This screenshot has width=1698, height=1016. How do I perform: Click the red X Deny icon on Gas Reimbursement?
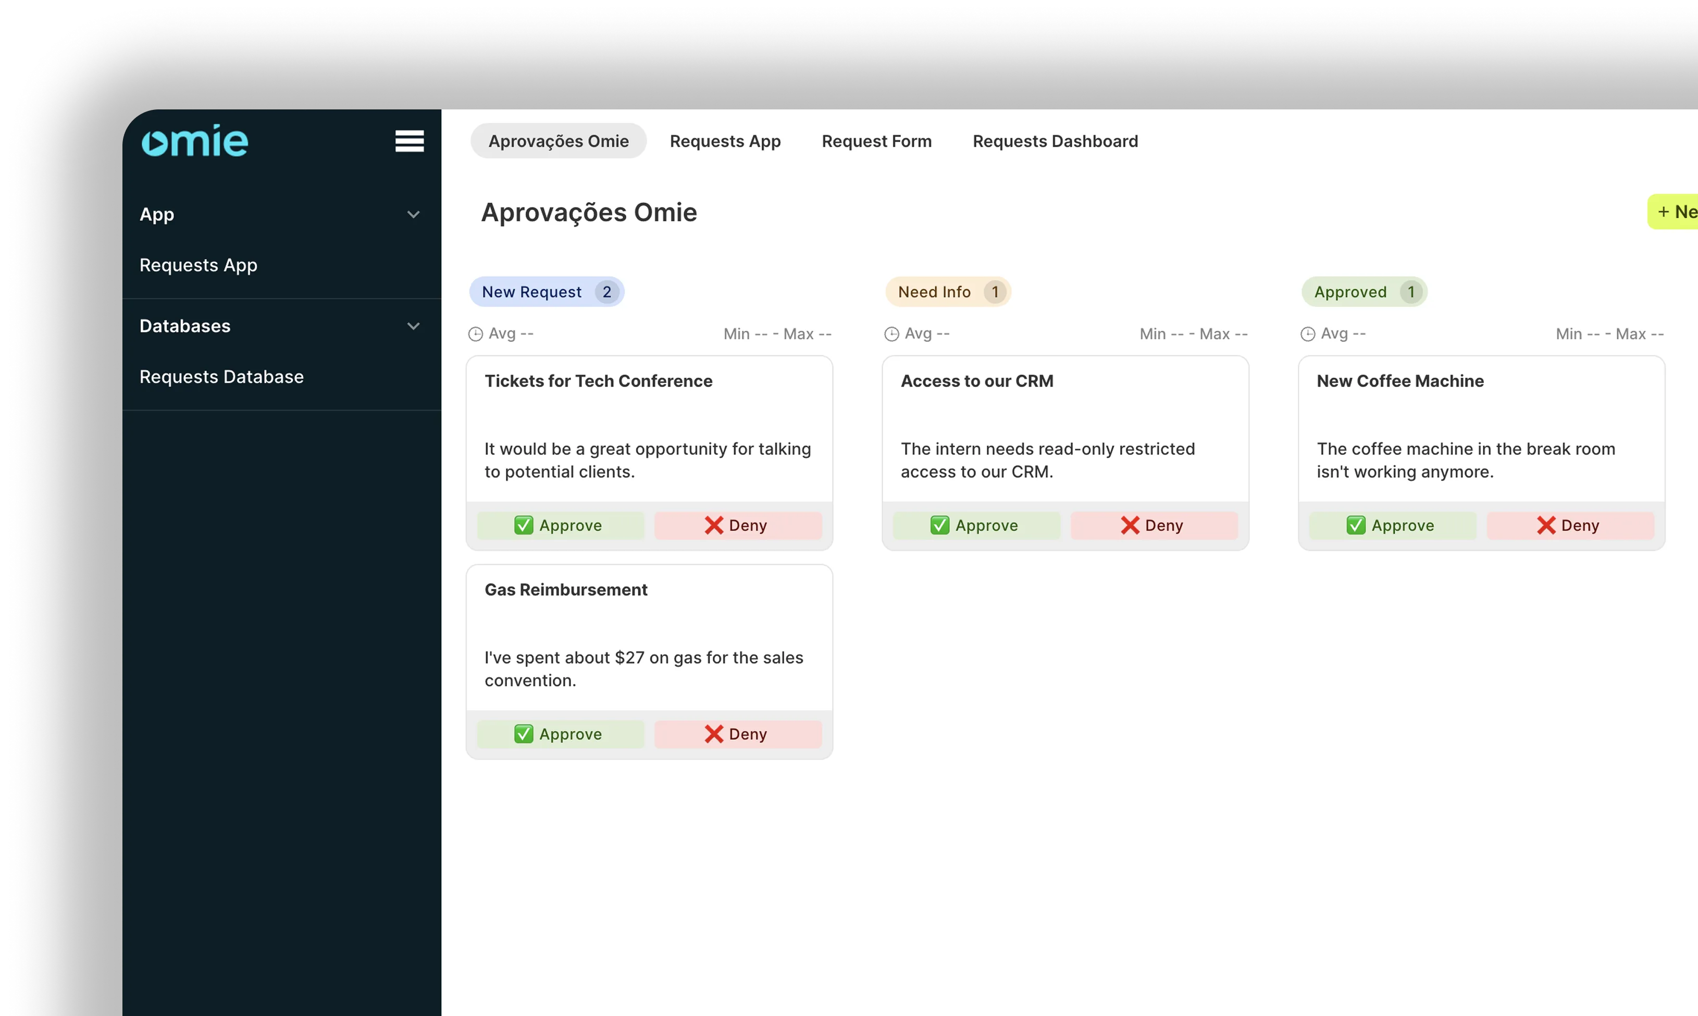coord(714,733)
